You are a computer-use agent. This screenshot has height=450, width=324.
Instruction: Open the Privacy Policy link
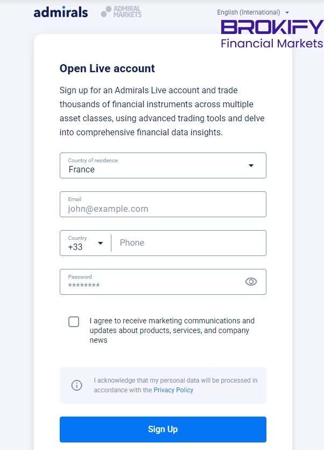pos(173,390)
